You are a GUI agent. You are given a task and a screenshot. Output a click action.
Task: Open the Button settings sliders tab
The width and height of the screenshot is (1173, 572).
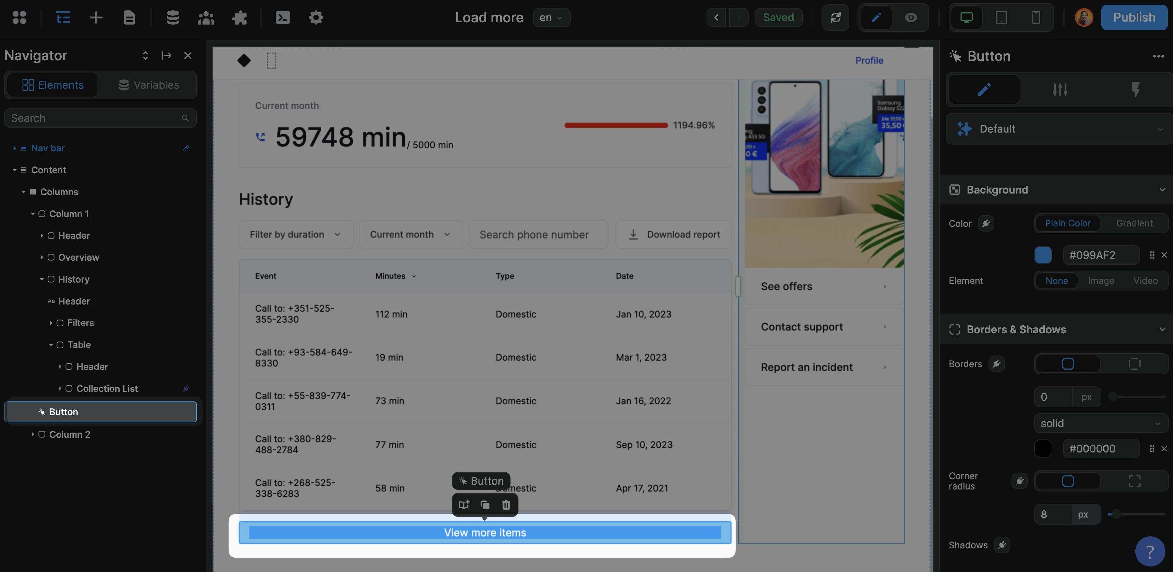click(x=1059, y=90)
